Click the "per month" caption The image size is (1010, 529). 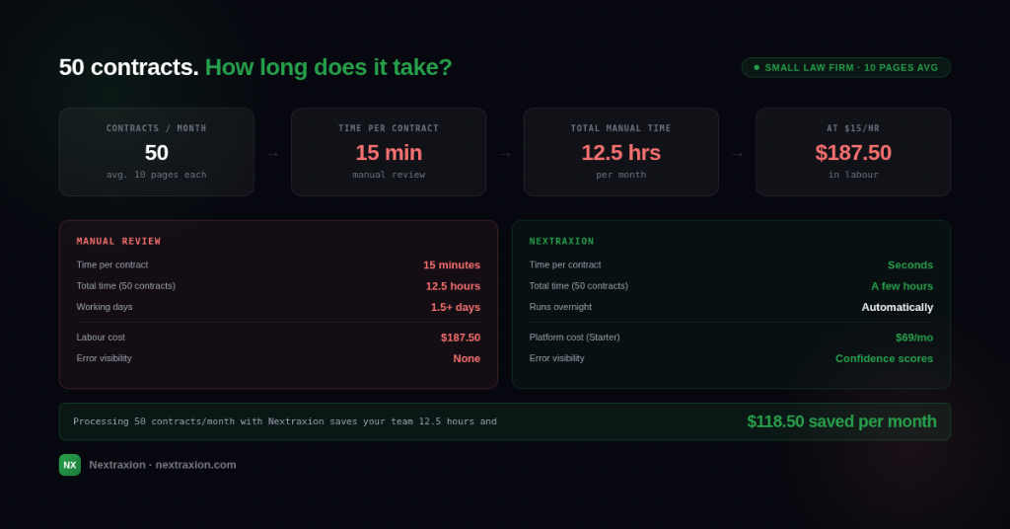coord(621,175)
